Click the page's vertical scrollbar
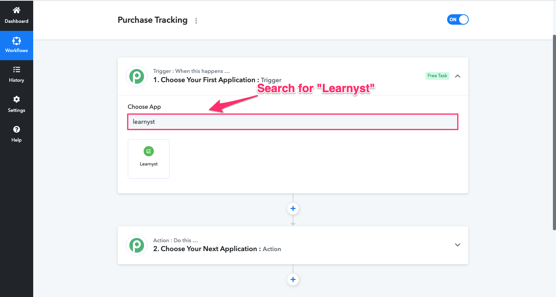The image size is (556, 297). pos(554,132)
